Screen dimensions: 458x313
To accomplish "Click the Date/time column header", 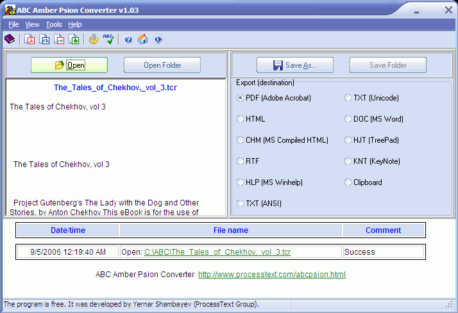I will click(x=68, y=230).
